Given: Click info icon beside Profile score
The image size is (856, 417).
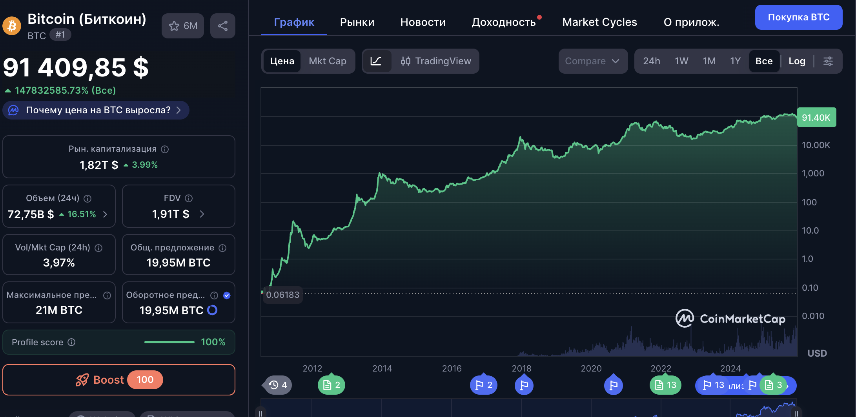Looking at the screenshot, I should coord(71,342).
